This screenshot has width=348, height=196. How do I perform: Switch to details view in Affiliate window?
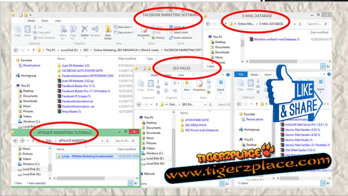point(130,183)
